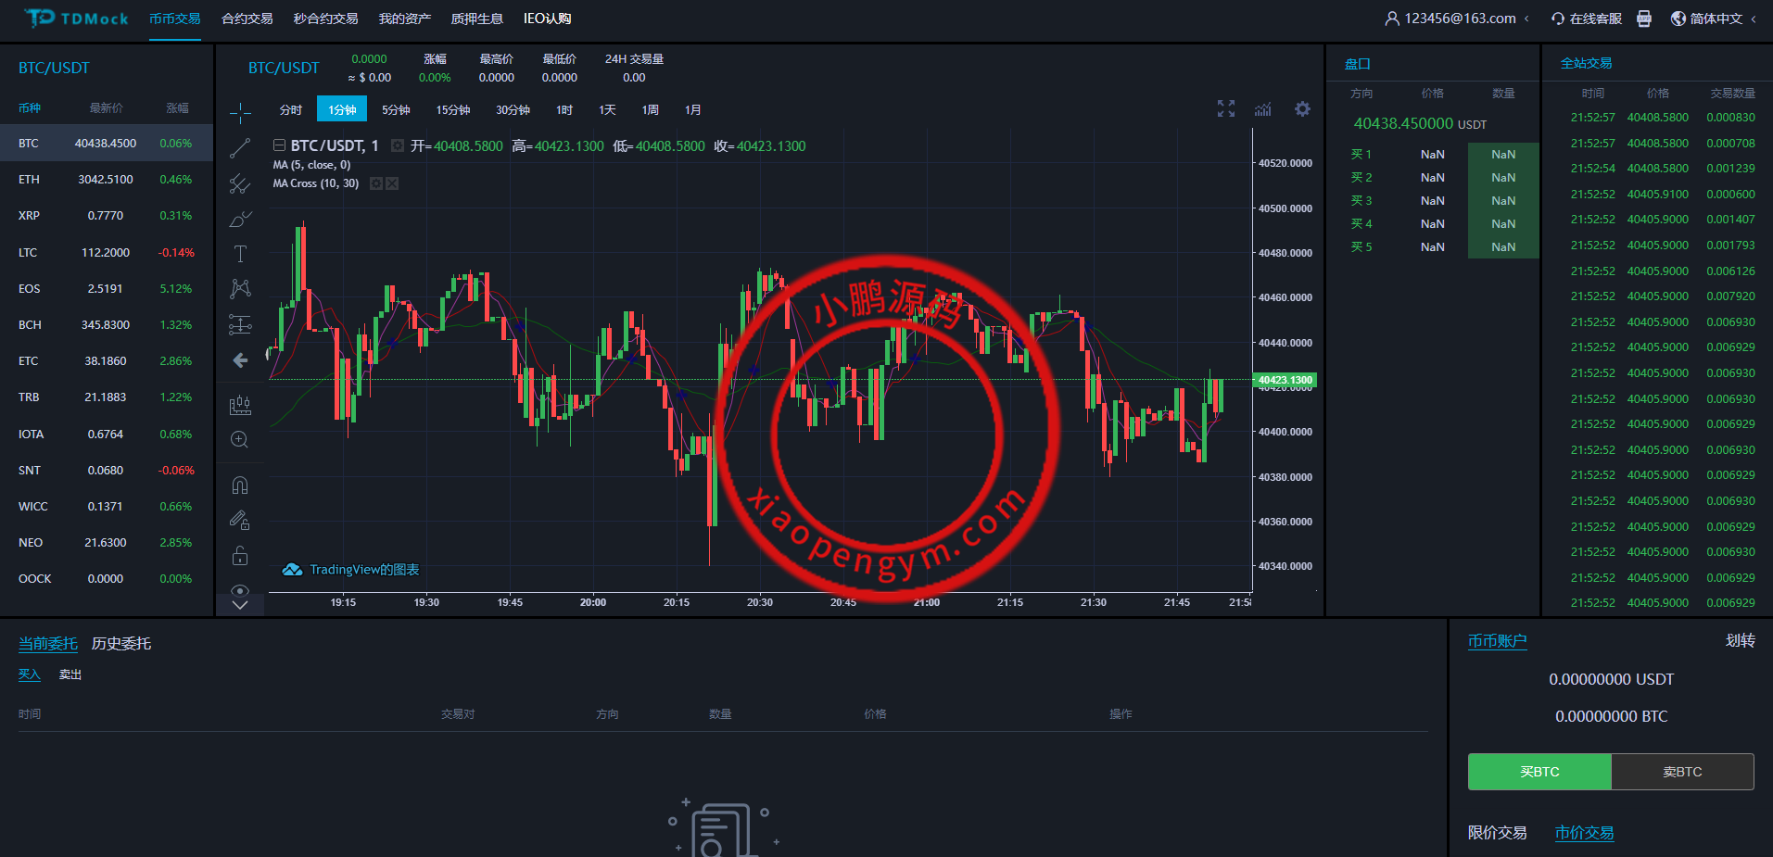
Task: Expand the drawing toolbar bottom chevron
Action: point(240,606)
